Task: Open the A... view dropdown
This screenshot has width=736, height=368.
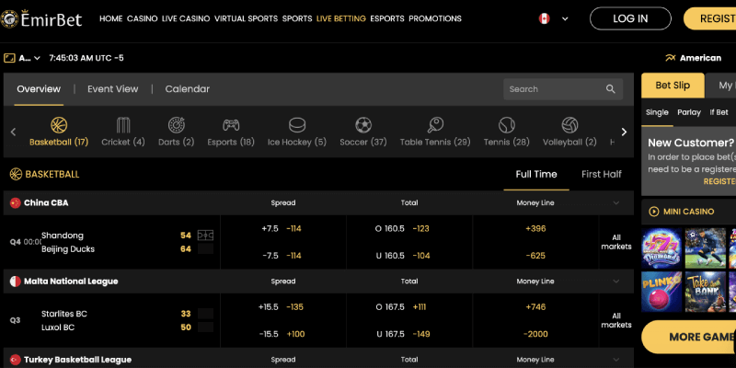Action: coord(28,58)
